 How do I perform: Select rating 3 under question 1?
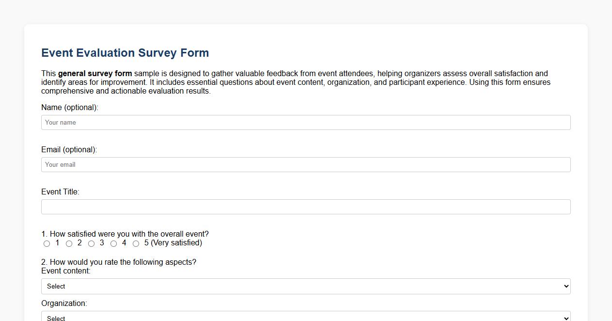[91, 243]
